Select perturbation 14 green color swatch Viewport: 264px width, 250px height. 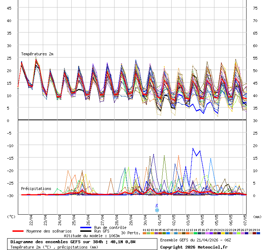tap(196, 233)
